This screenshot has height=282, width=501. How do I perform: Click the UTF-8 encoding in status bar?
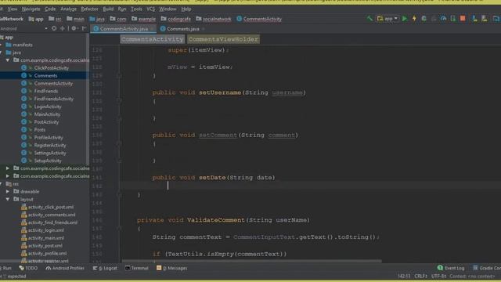click(x=438, y=276)
